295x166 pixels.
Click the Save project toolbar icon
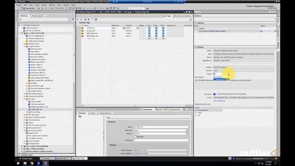[x=24, y=8]
